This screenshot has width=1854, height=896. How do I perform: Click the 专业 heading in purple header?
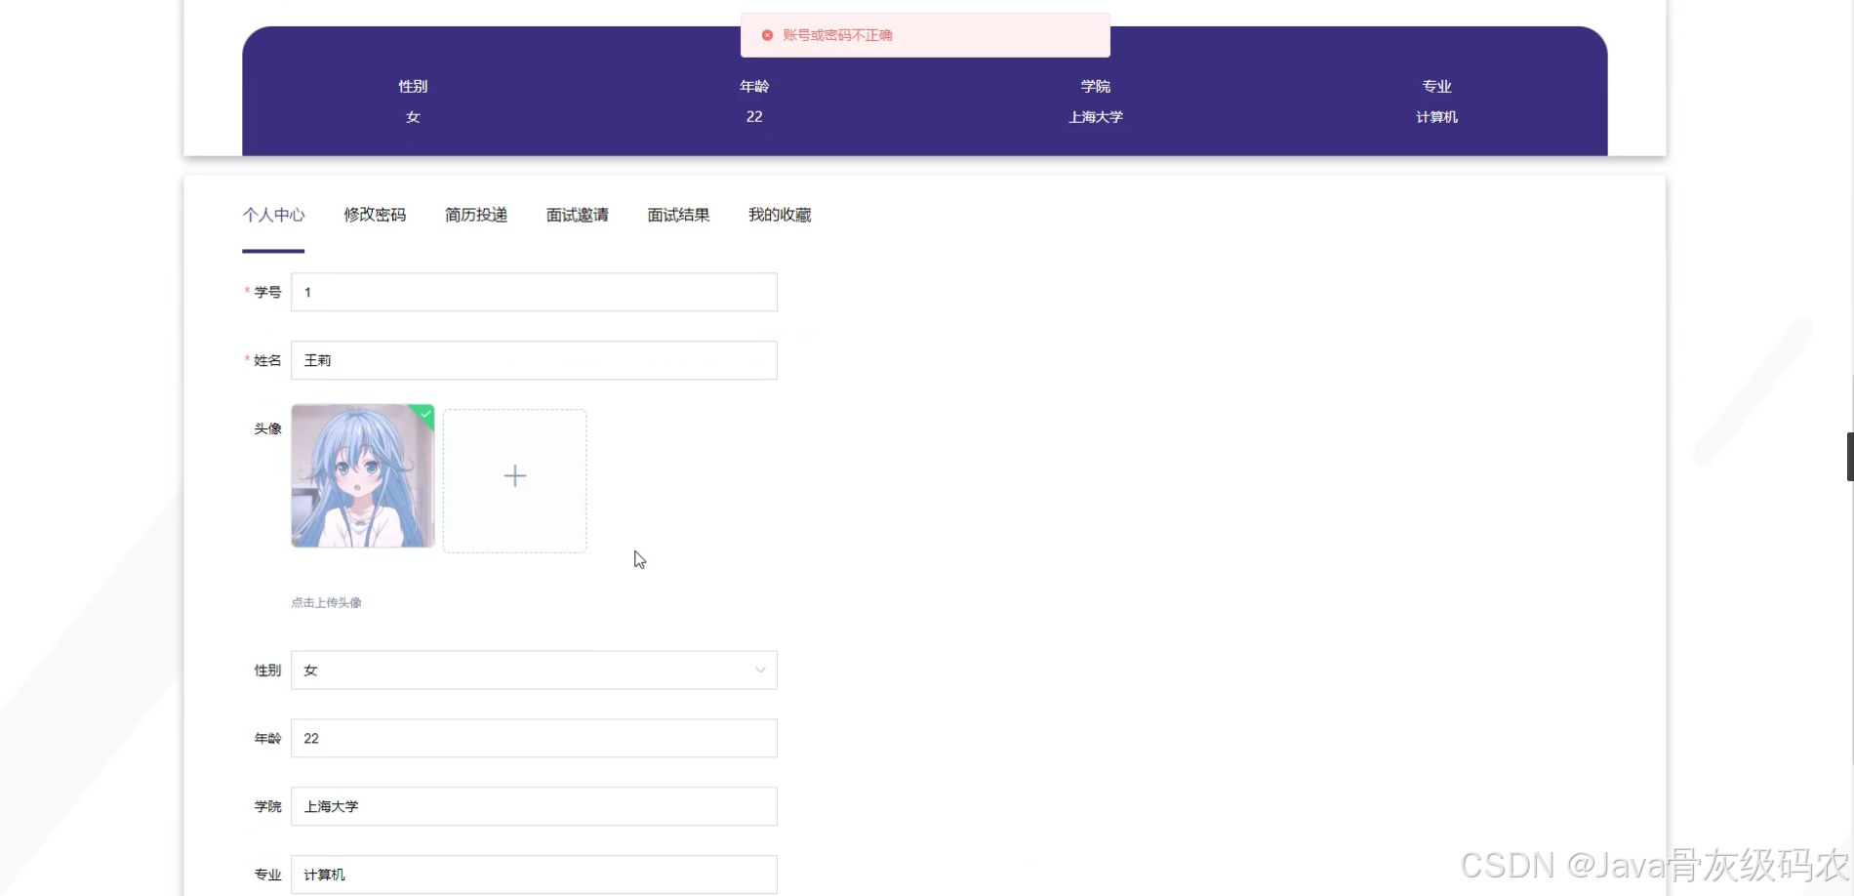[1436, 86]
